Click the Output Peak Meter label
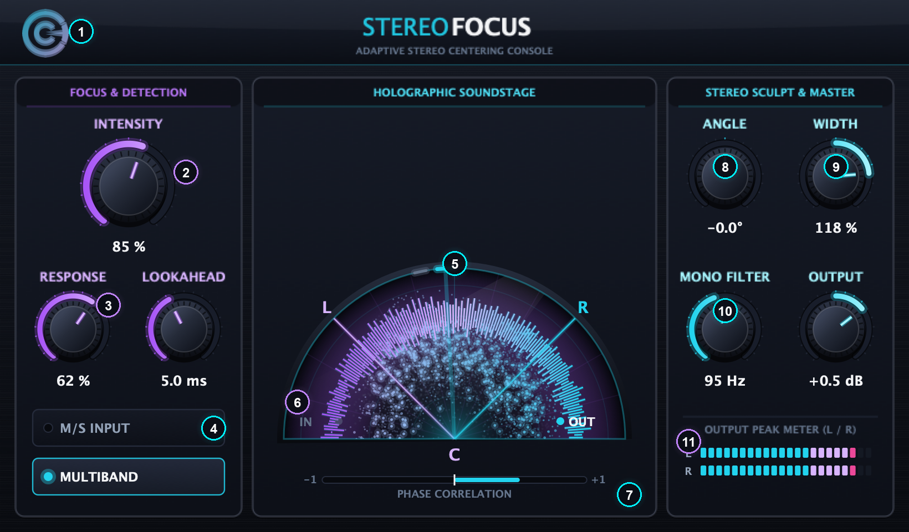This screenshot has height=532, width=909. (780, 429)
